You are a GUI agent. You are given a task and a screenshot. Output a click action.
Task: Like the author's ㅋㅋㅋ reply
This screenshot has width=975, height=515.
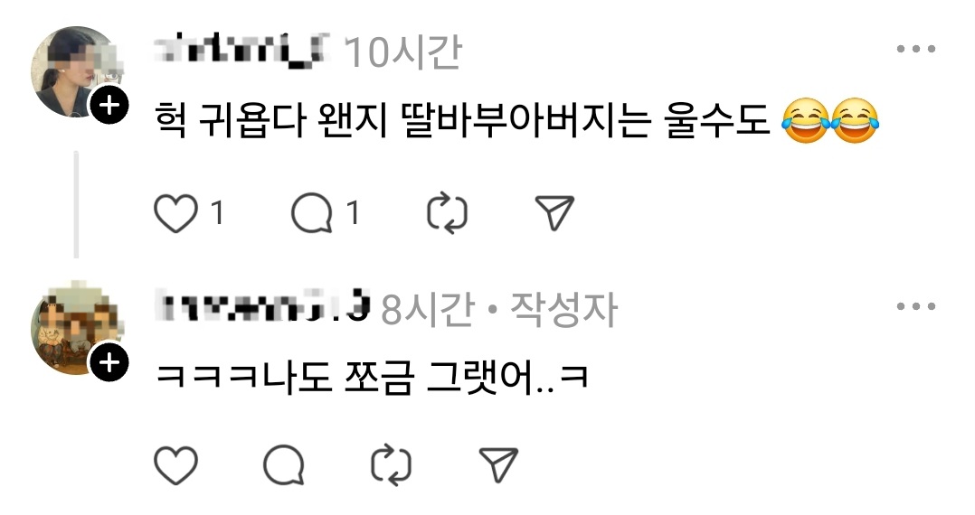pyautogui.click(x=176, y=464)
